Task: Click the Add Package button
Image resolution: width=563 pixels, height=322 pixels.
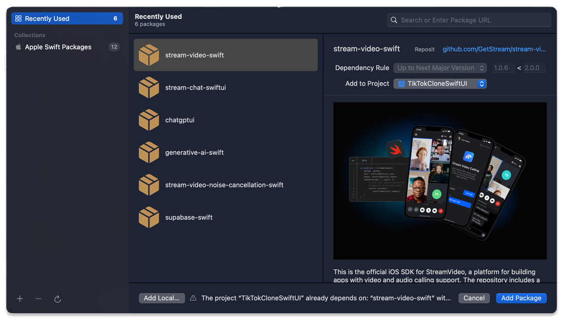Action: (521, 298)
